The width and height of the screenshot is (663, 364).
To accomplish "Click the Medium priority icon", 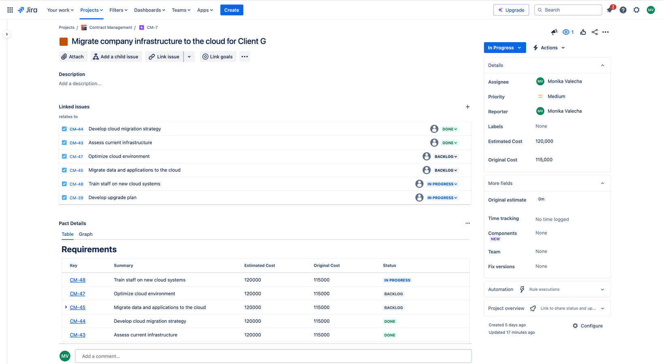I will click(540, 96).
